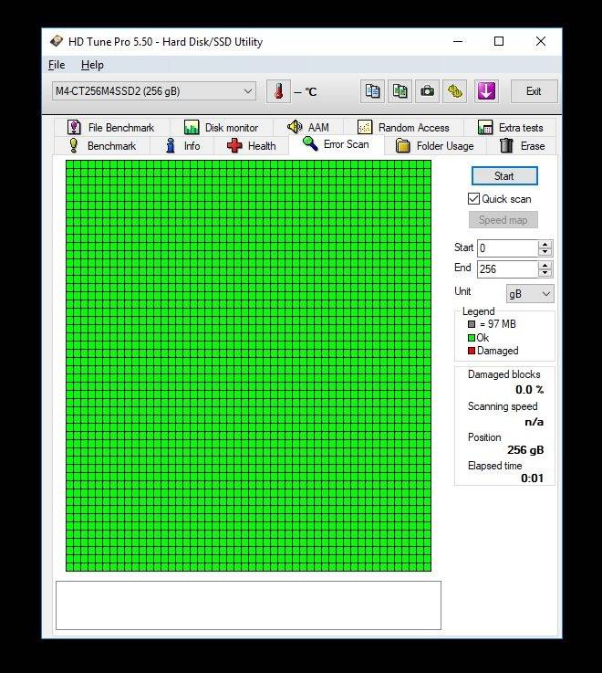The width and height of the screenshot is (602, 673).
Task: Switch to the Disk monitor tab
Action: click(x=222, y=128)
